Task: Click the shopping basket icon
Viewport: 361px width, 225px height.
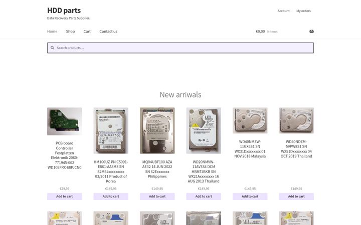Action: pos(311,31)
